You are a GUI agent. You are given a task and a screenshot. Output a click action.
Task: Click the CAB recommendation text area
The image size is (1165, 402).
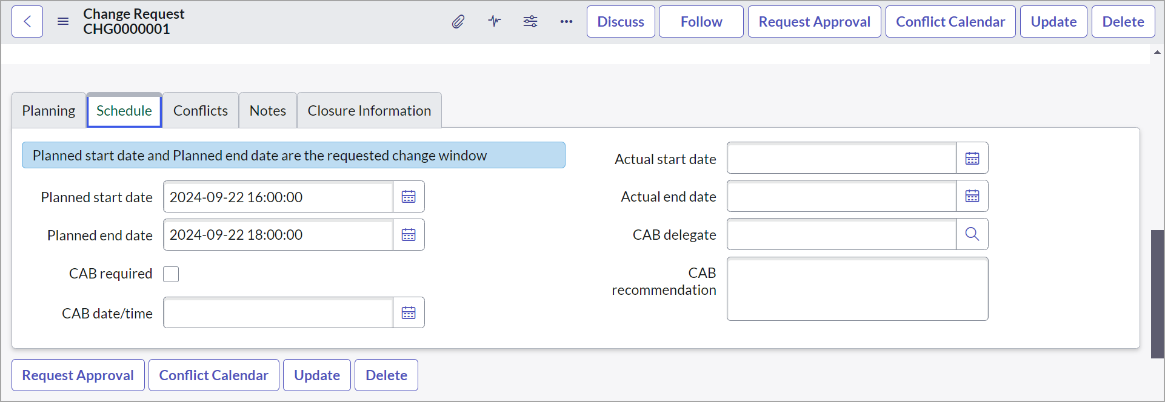point(858,289)
